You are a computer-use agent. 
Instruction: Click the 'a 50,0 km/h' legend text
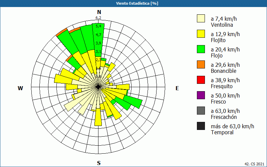point(225,96)
